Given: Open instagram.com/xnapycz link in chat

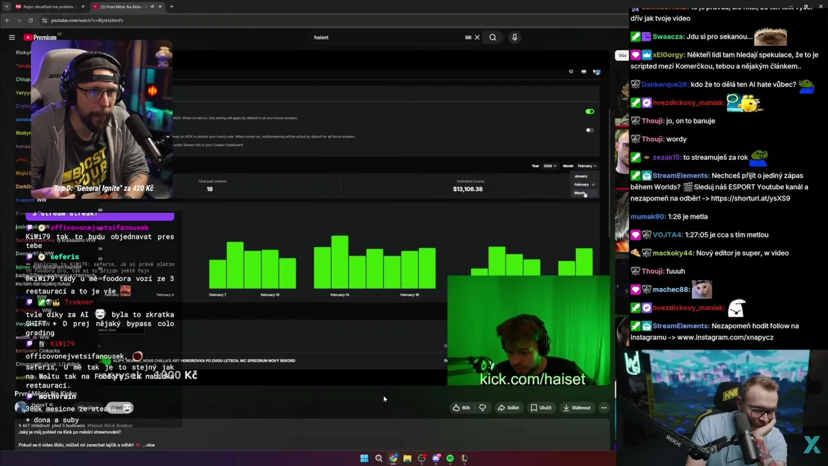Looking at the screenshot, I should (x=725, y=337).
